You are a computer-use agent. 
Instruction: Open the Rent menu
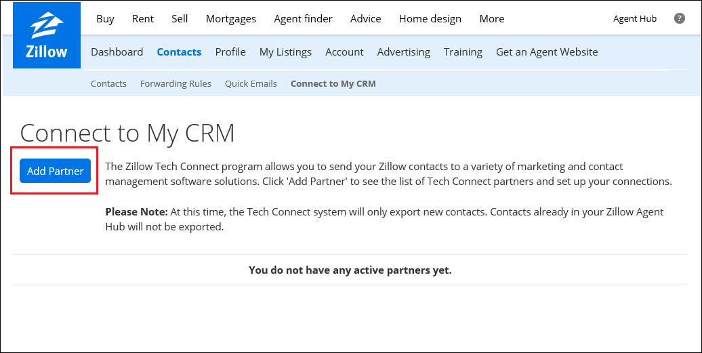tap(143, 19)
